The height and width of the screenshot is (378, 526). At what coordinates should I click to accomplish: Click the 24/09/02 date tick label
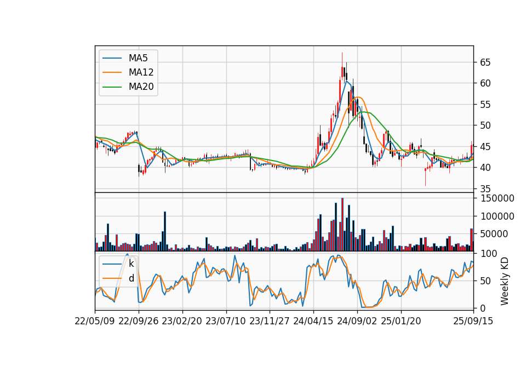(357, 322)
